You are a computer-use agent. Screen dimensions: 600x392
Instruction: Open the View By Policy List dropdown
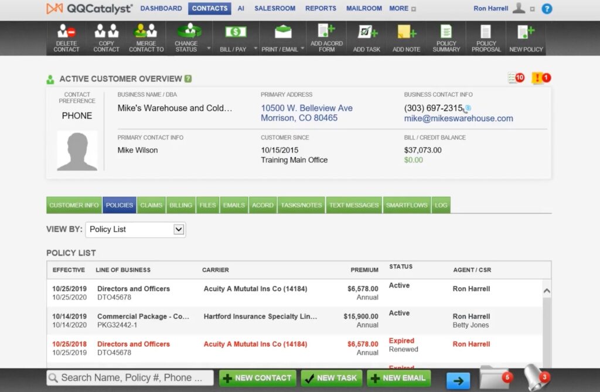pos(135,229)
